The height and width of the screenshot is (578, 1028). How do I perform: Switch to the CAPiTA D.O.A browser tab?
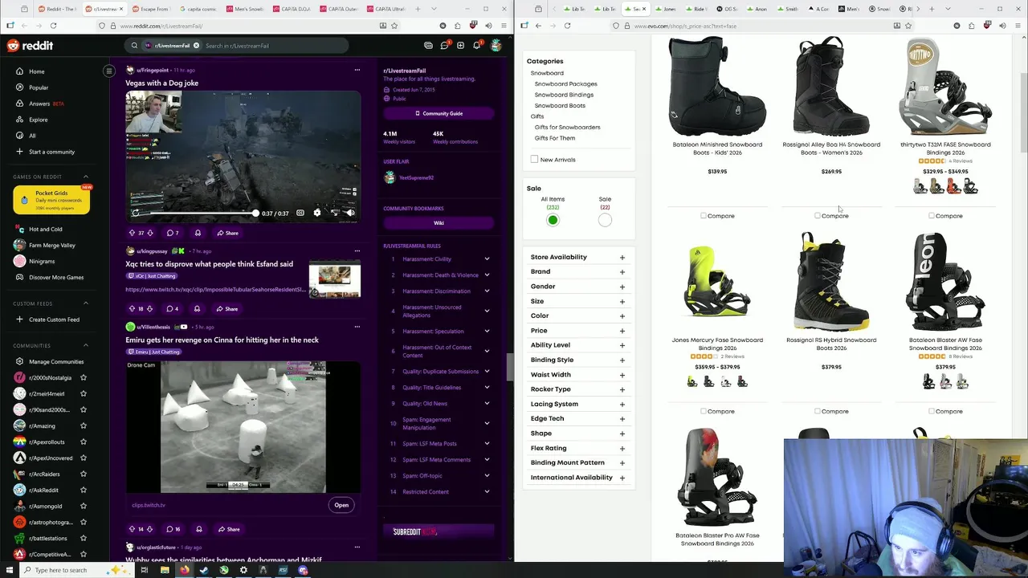292,9
